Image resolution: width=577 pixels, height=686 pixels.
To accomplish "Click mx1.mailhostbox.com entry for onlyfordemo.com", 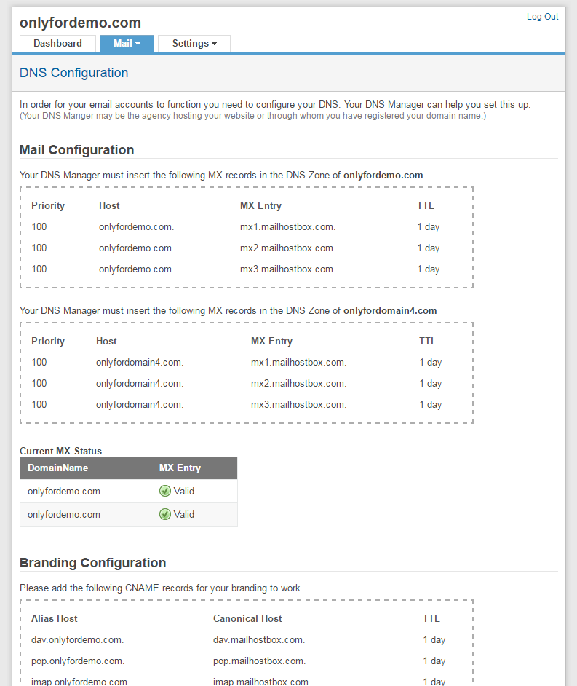I will [x=287, y=227].
